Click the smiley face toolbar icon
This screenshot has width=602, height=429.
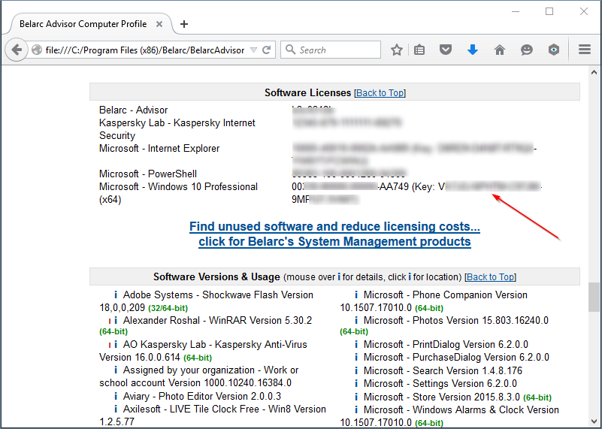click(527, 50)
